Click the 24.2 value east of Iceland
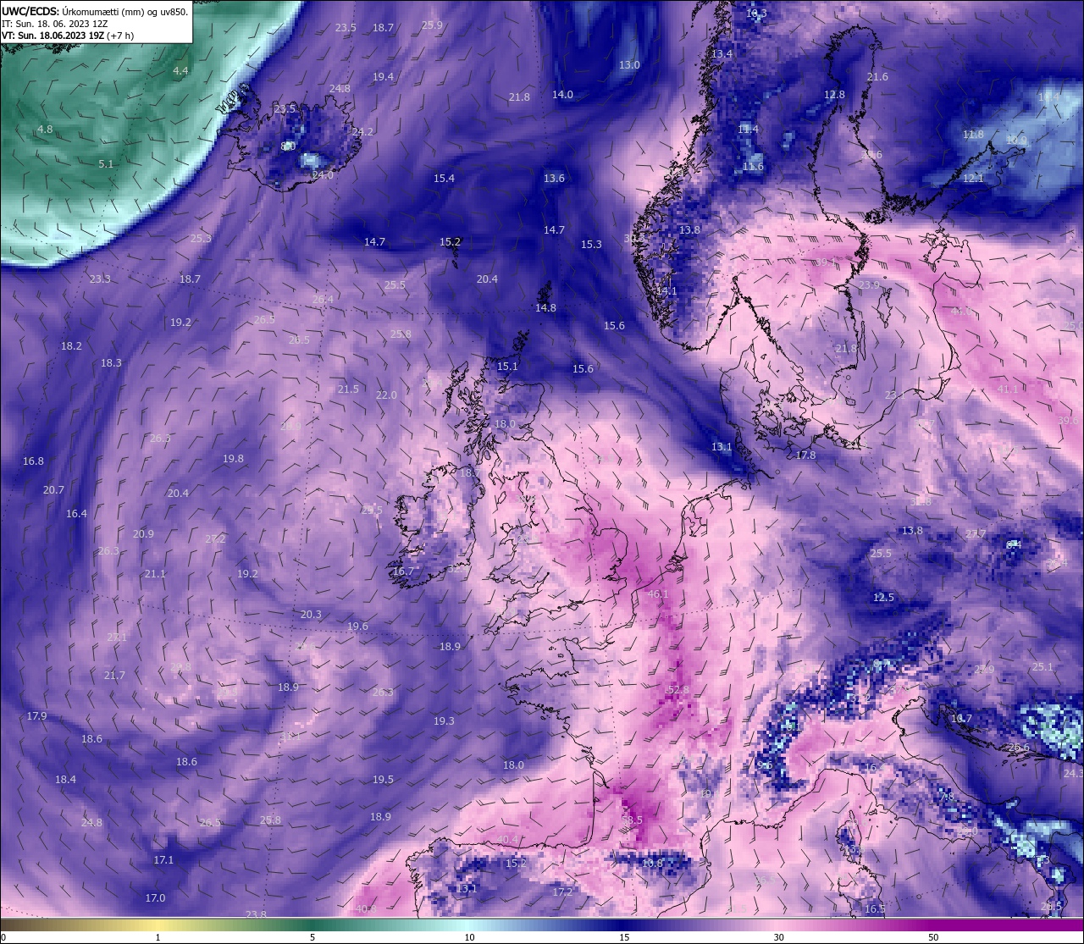 pos(362,132)
